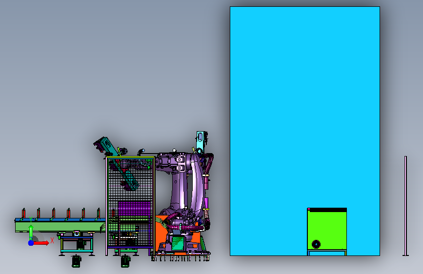Viewport: 423px width, 274px height.
Task: Select the motor beneath the safety cage
Action: click(x=125, y=261)
